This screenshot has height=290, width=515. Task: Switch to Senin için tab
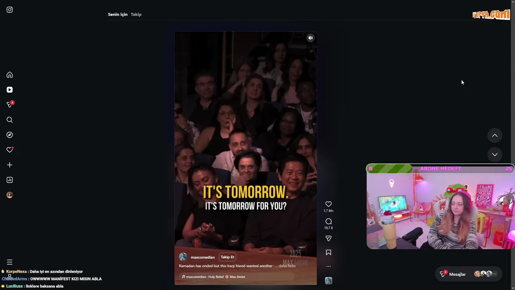coord(117,14)
